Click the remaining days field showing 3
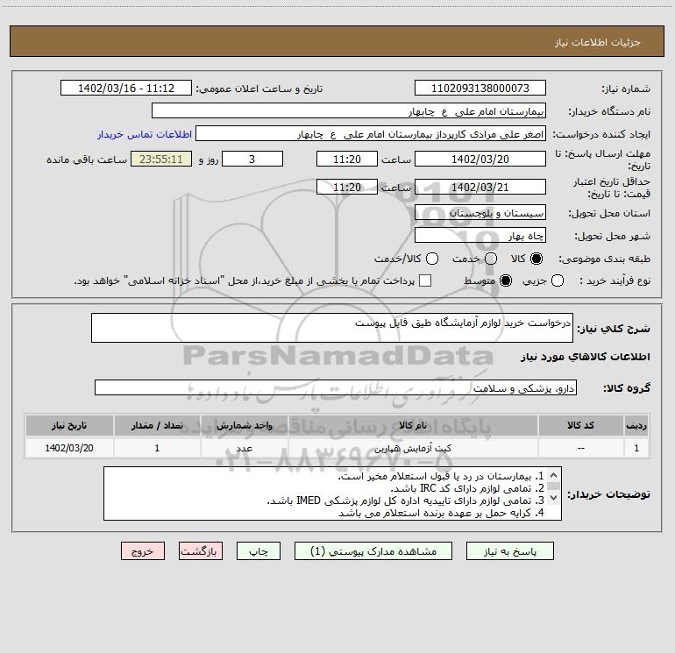675x653 pixels. tap(252, 159)
